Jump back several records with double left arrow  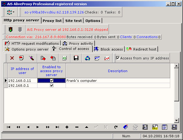18,127
